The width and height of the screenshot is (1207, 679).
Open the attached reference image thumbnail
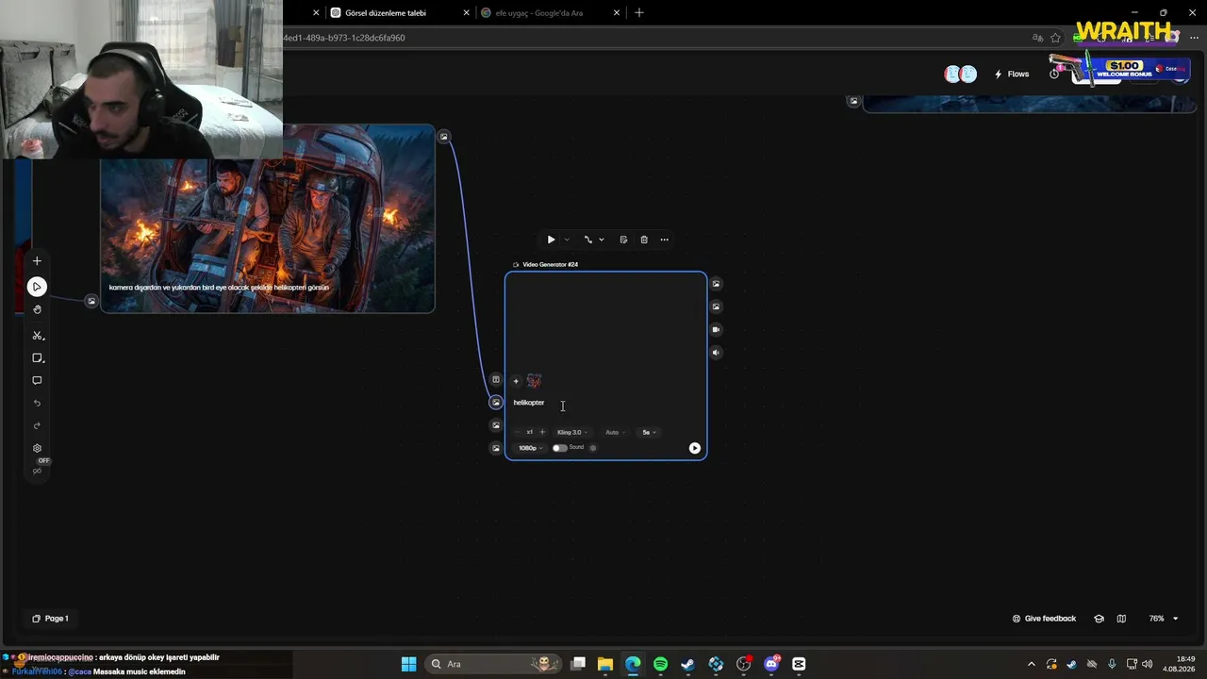(534, 381)
